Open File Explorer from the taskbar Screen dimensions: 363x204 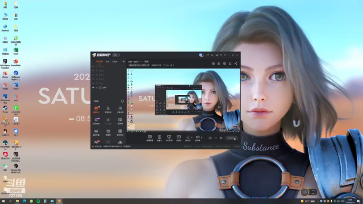[x=17, y=201]
